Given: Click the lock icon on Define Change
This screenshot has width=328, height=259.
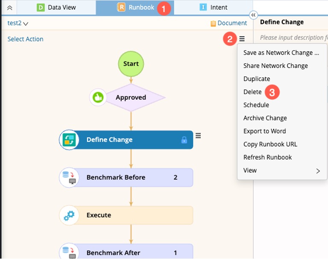Looking at the screenshot, I should [184, 140].
